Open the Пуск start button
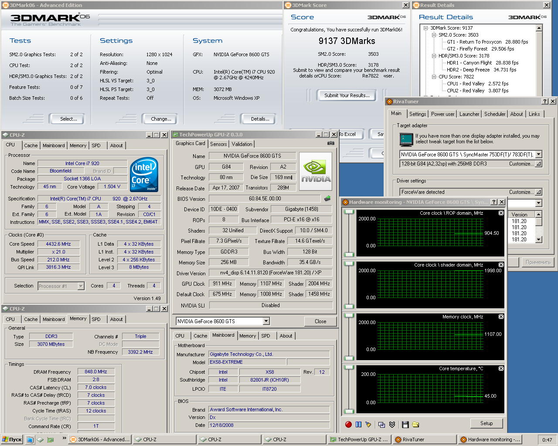Image resolution: width=558 pixels, height=446 pixels. pyautogui.click(x=12, y=439)
